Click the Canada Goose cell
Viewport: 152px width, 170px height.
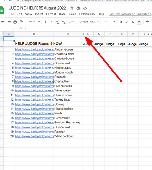tap(68, 59)
